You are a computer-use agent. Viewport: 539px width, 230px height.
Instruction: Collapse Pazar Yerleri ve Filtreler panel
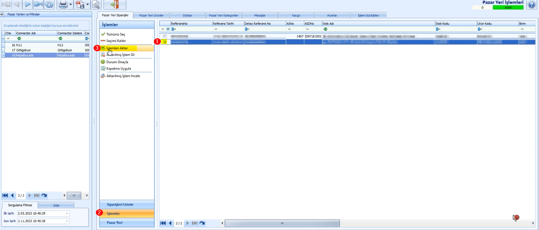pyautogui.click(x=2, y=14)
